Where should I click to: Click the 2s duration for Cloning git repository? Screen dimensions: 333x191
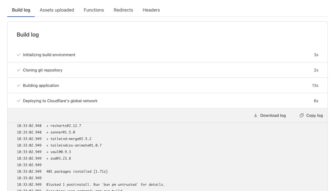316,70
